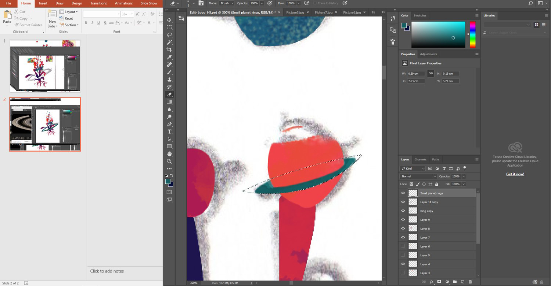Select the Pen tool
Viewport: 551px width, 286px height.
point(169,124)
